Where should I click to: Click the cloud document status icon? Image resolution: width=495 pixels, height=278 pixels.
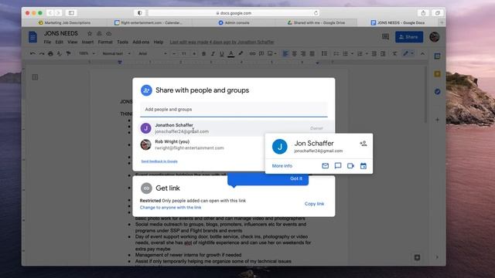point(108,33)
